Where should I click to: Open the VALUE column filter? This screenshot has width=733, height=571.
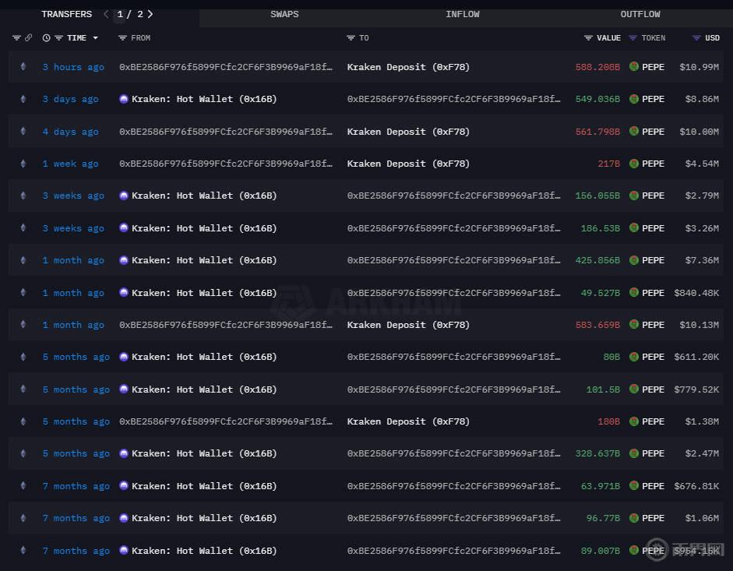tap(588, 38)
